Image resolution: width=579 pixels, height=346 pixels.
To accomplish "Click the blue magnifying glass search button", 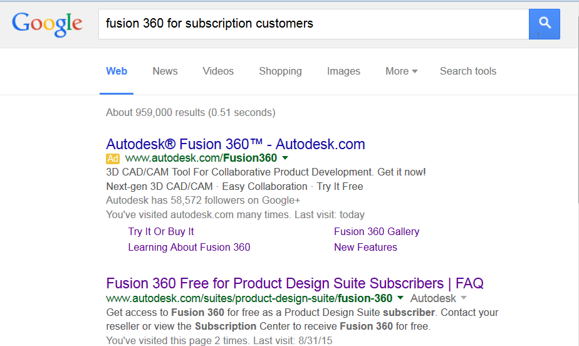I will pyautogui.click(x=545, y=24).
